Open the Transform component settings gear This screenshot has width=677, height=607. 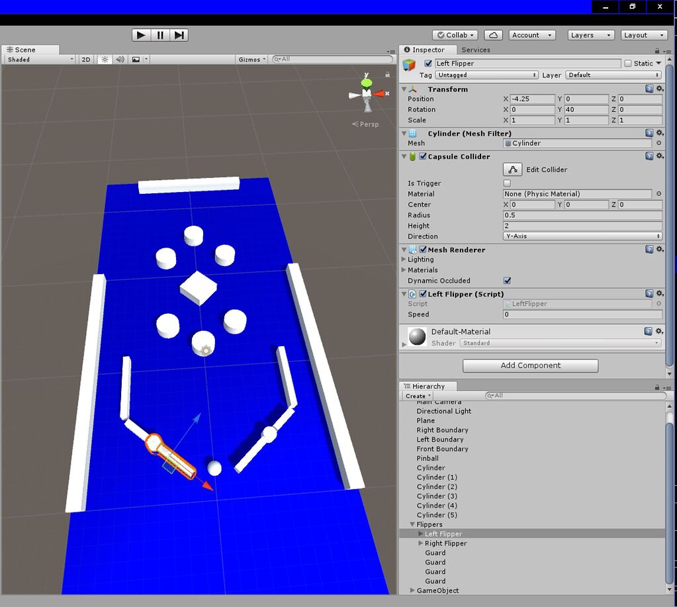(659, 89)
